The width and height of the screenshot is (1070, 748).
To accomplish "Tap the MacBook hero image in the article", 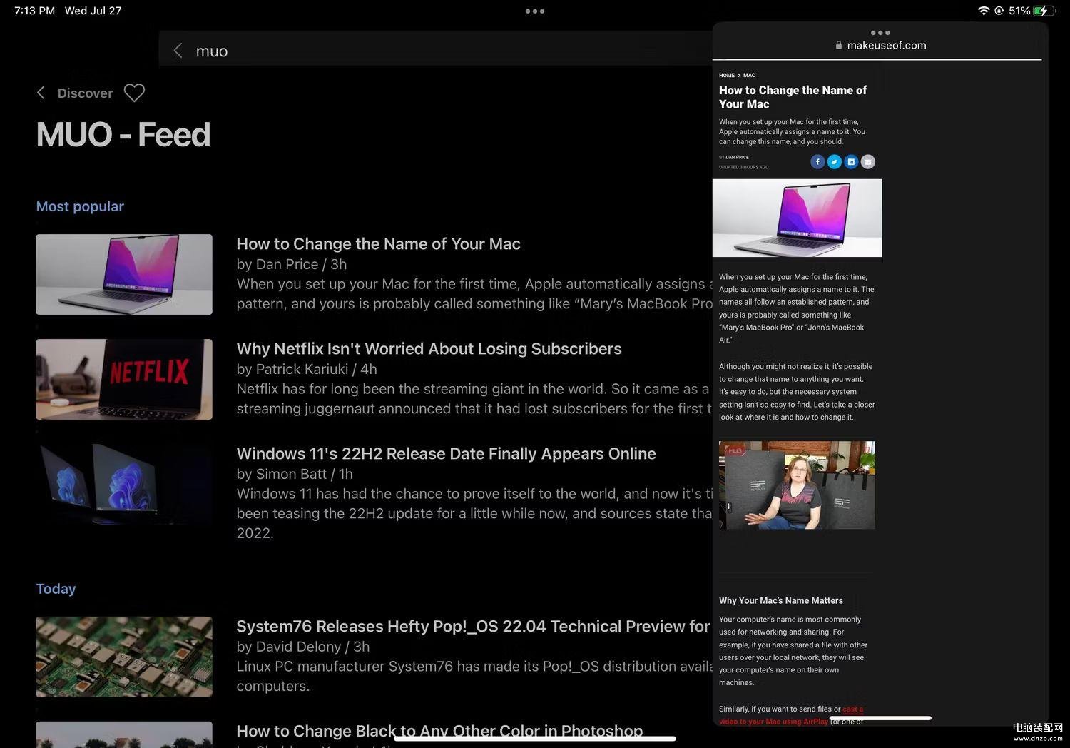I will 798,218.
